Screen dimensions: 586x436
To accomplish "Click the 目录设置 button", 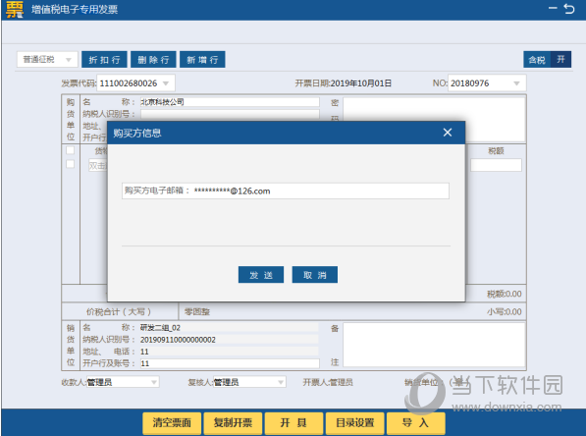I will pos(355,423).
